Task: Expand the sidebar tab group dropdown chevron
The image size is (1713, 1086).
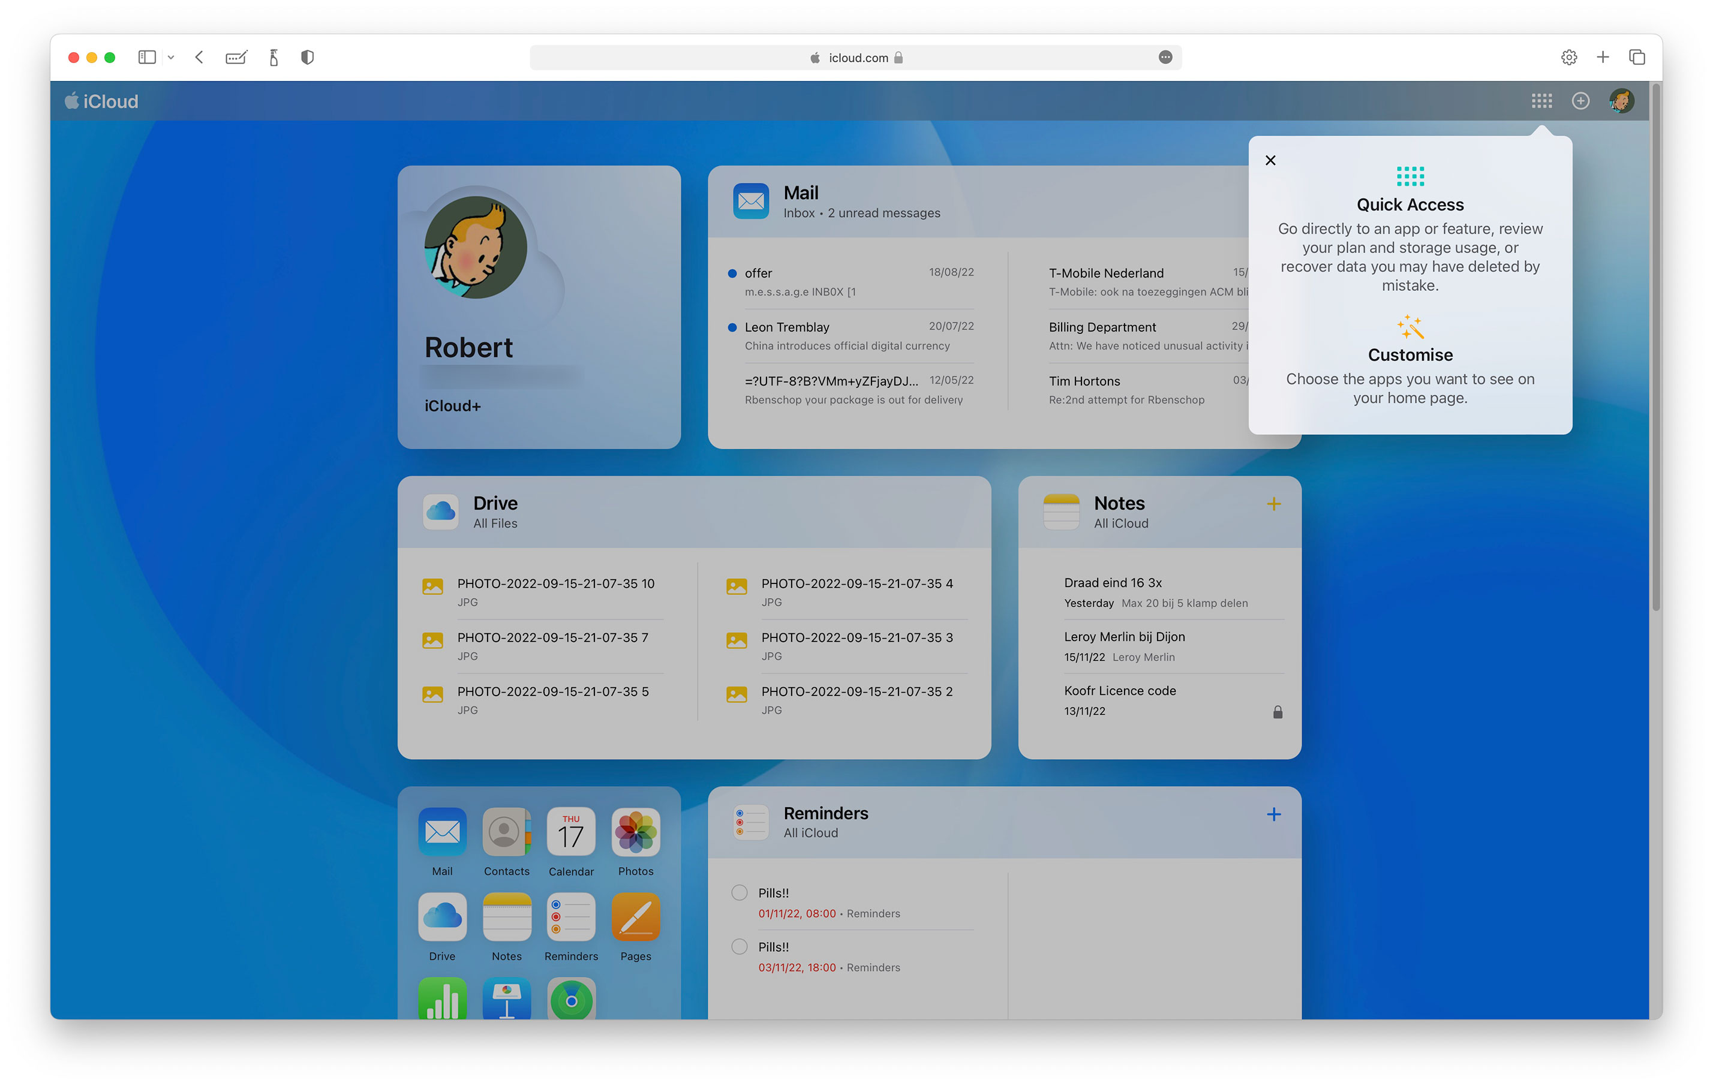Action: pyautogui.click(x=171, y=57)
